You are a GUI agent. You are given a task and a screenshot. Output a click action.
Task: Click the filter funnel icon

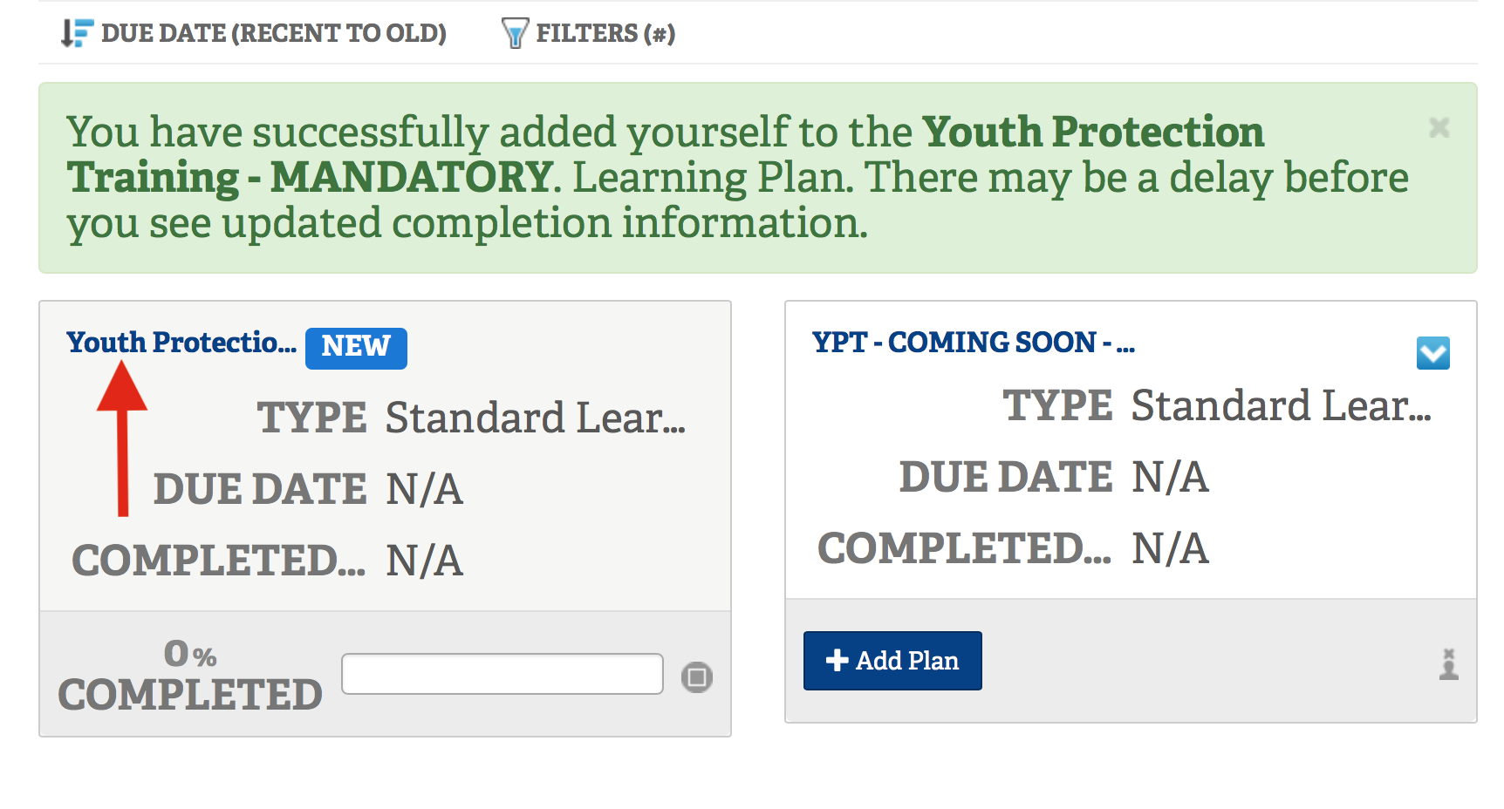click(515, 33)
